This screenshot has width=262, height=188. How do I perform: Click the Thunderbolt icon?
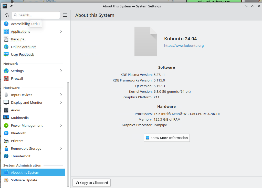tap(6, 156)
